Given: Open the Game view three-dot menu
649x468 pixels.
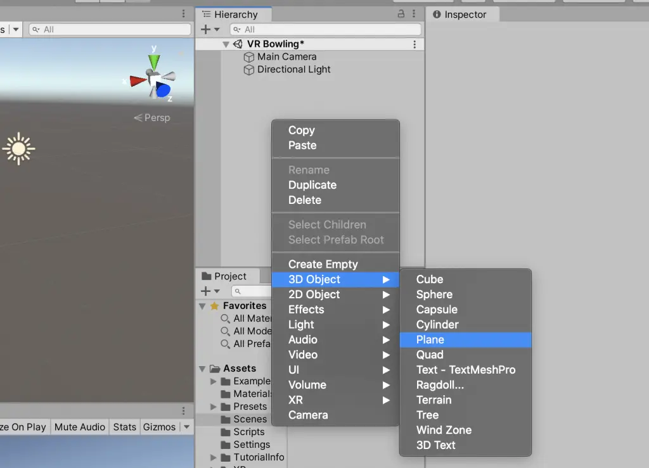Looking at the screenshot, I should (183, 410).
